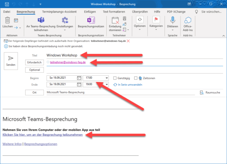Click the response options icon in Teilnehmer

coord(124,30)
